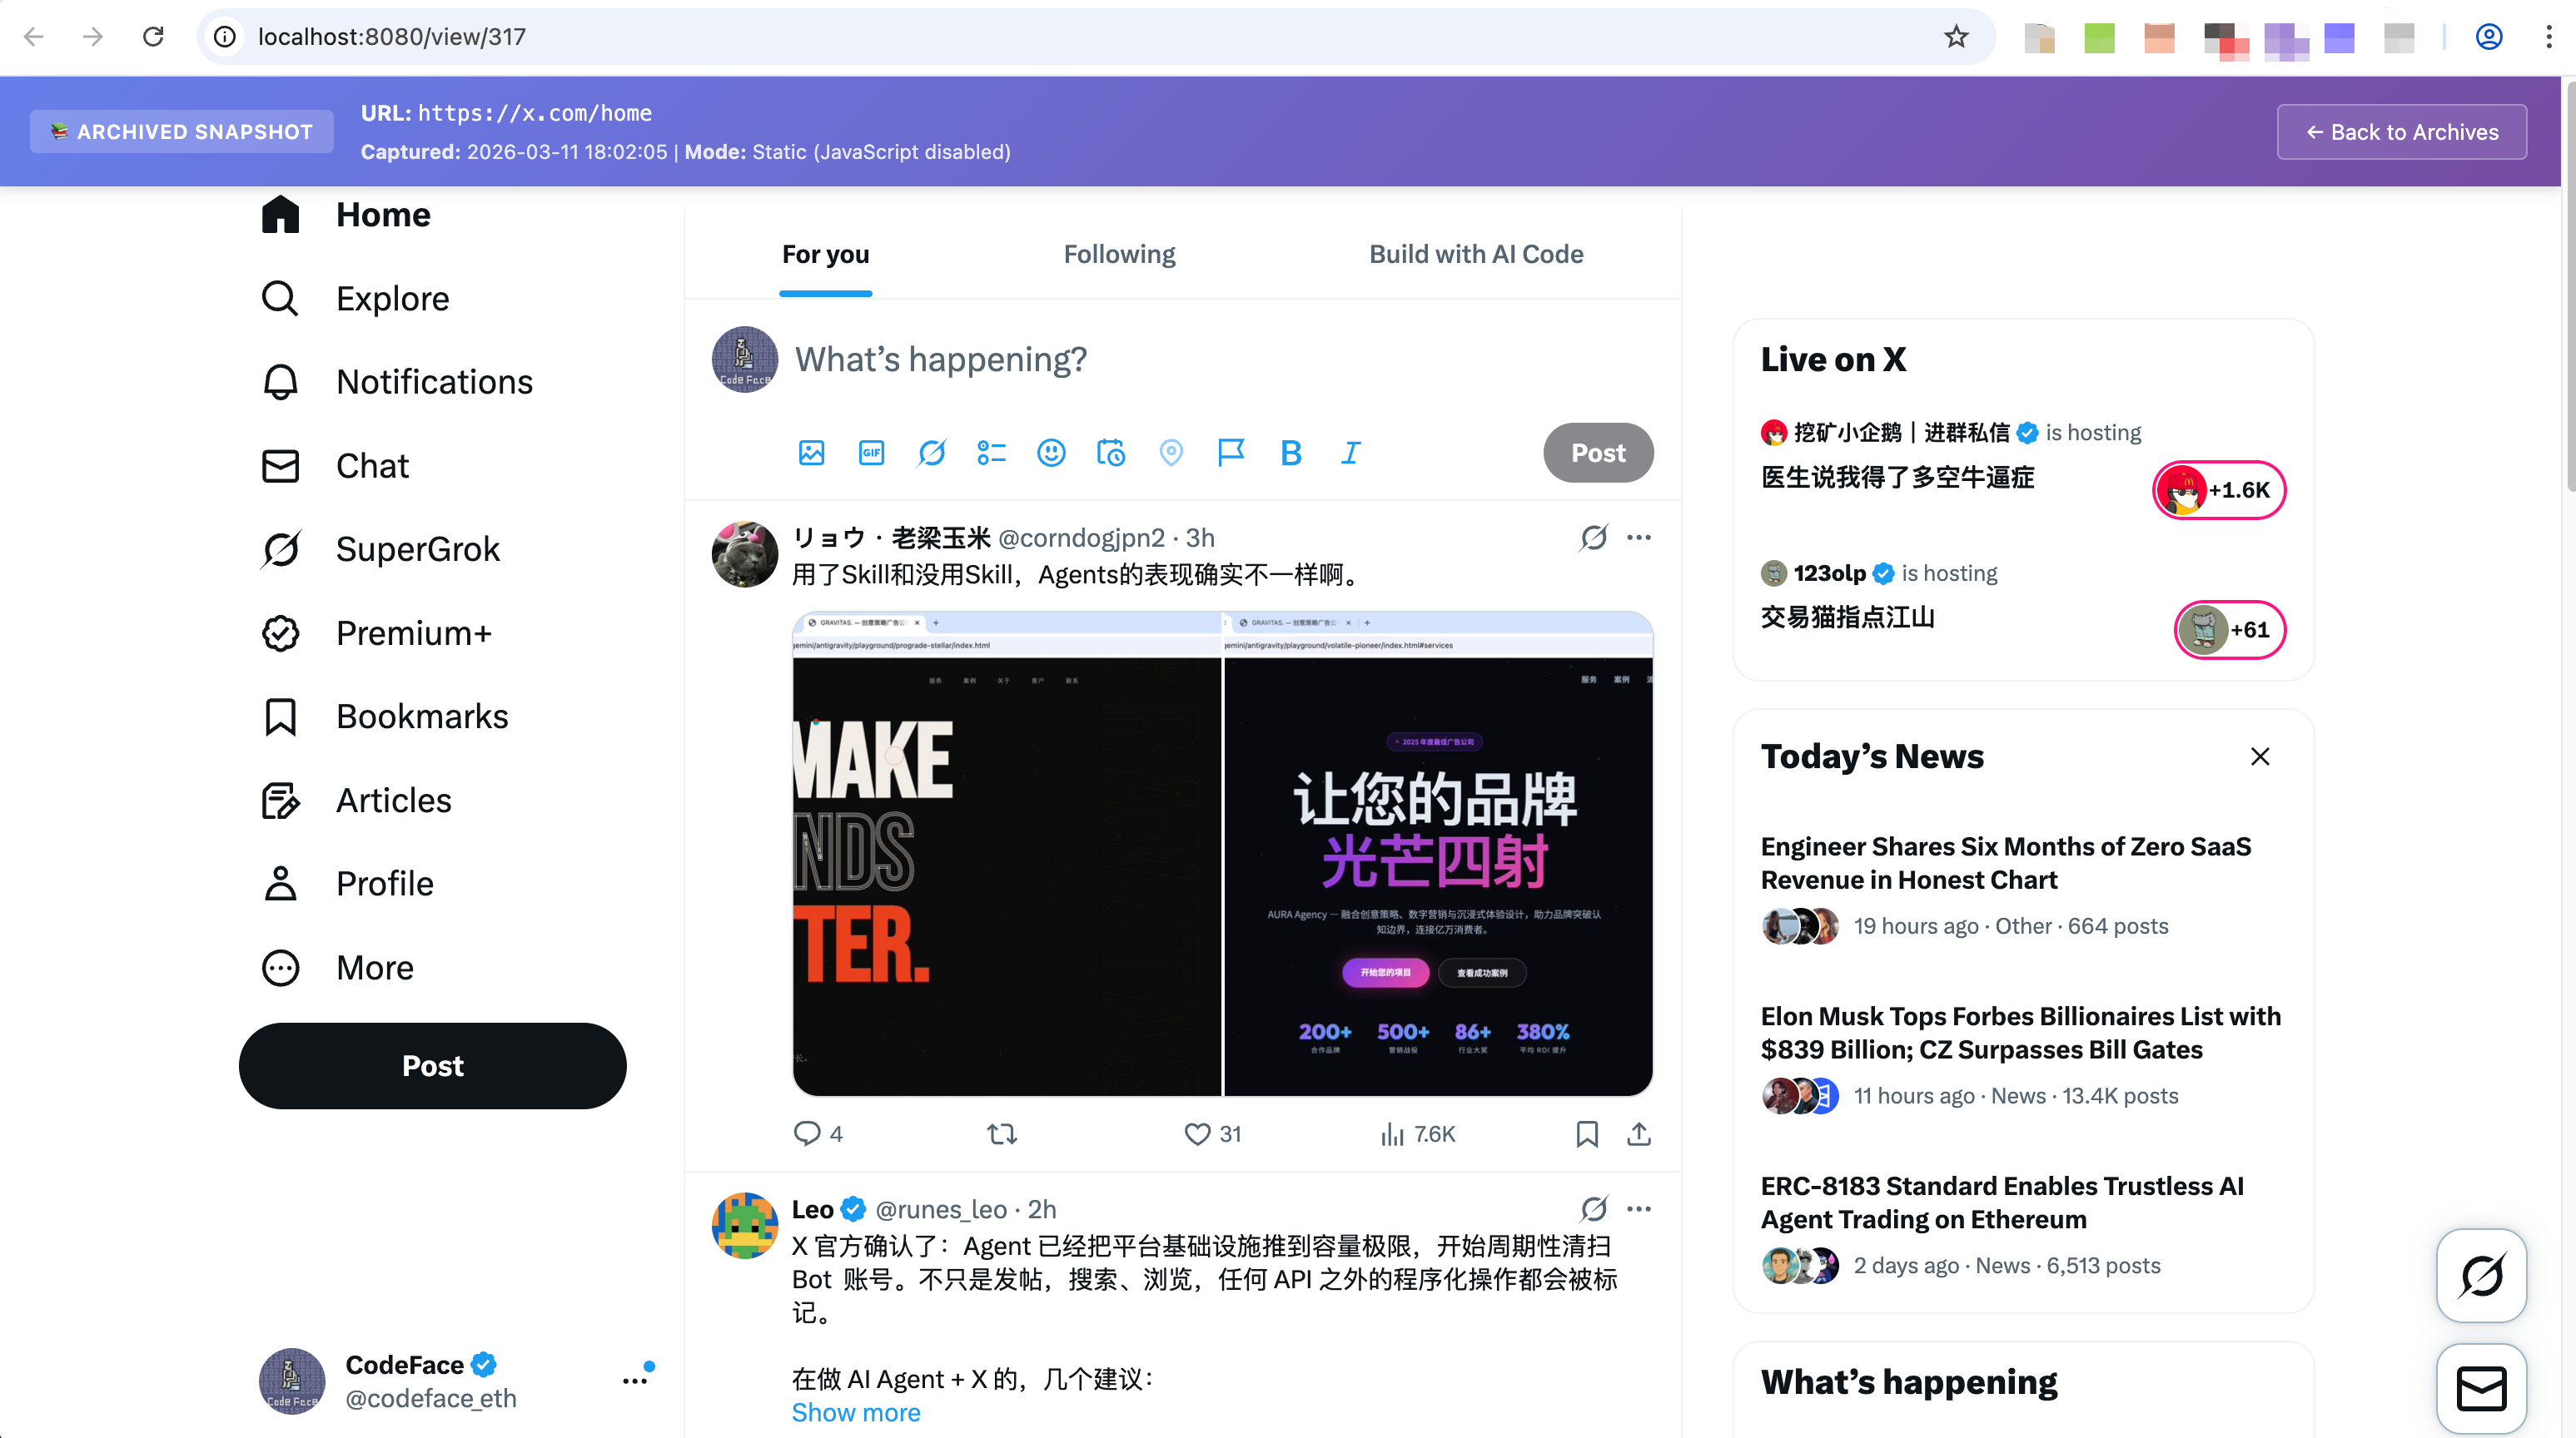
Task: Open Bookmarks in the sidebar
Action: point(421,717)
